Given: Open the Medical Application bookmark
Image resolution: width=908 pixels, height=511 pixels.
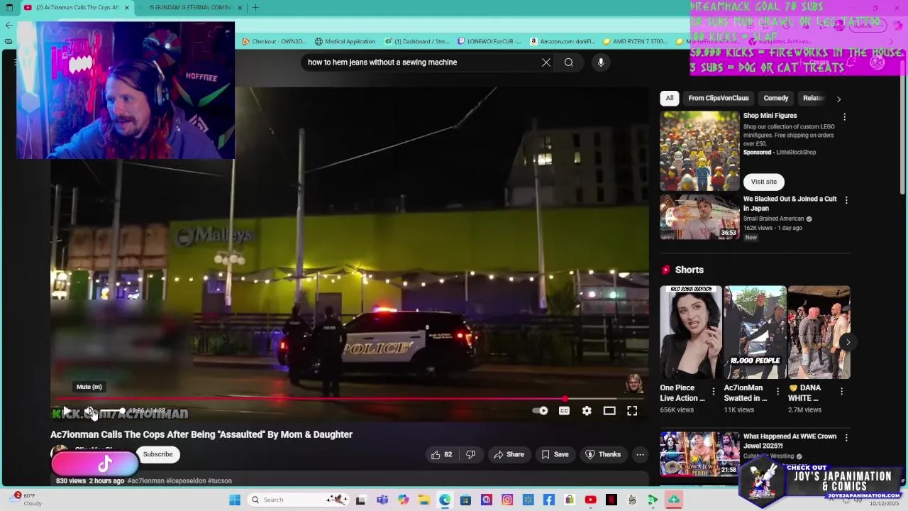Looking at the screenshot, I should (x=345, y=41).
